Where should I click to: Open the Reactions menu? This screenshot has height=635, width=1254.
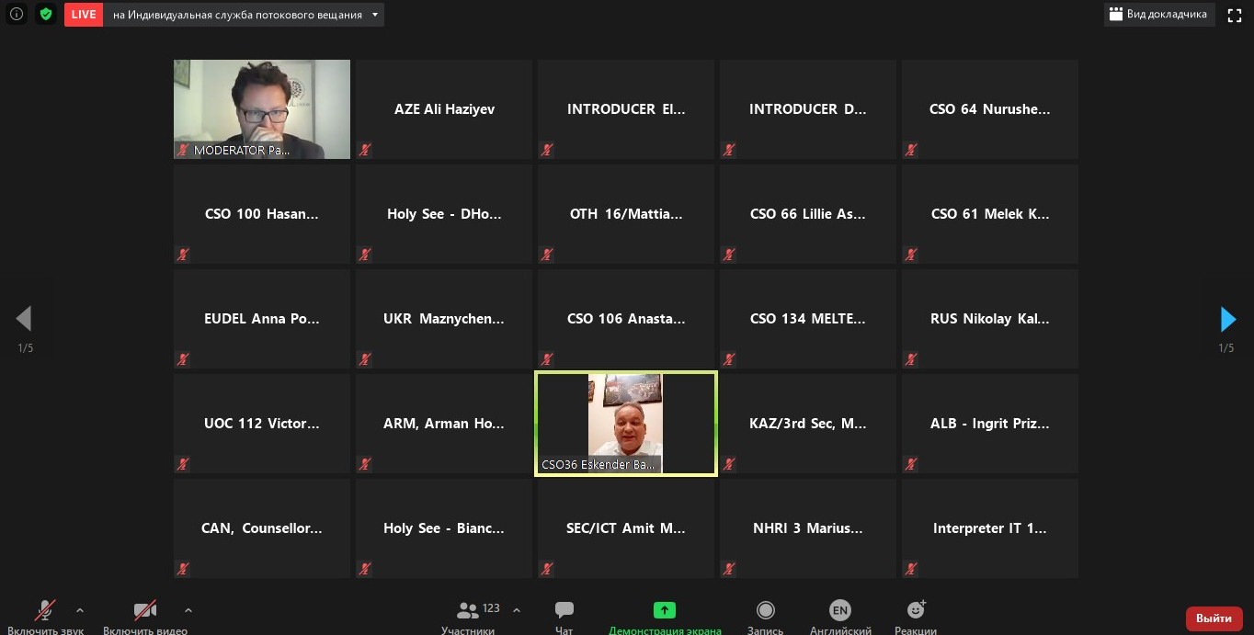tap(916, 615)
